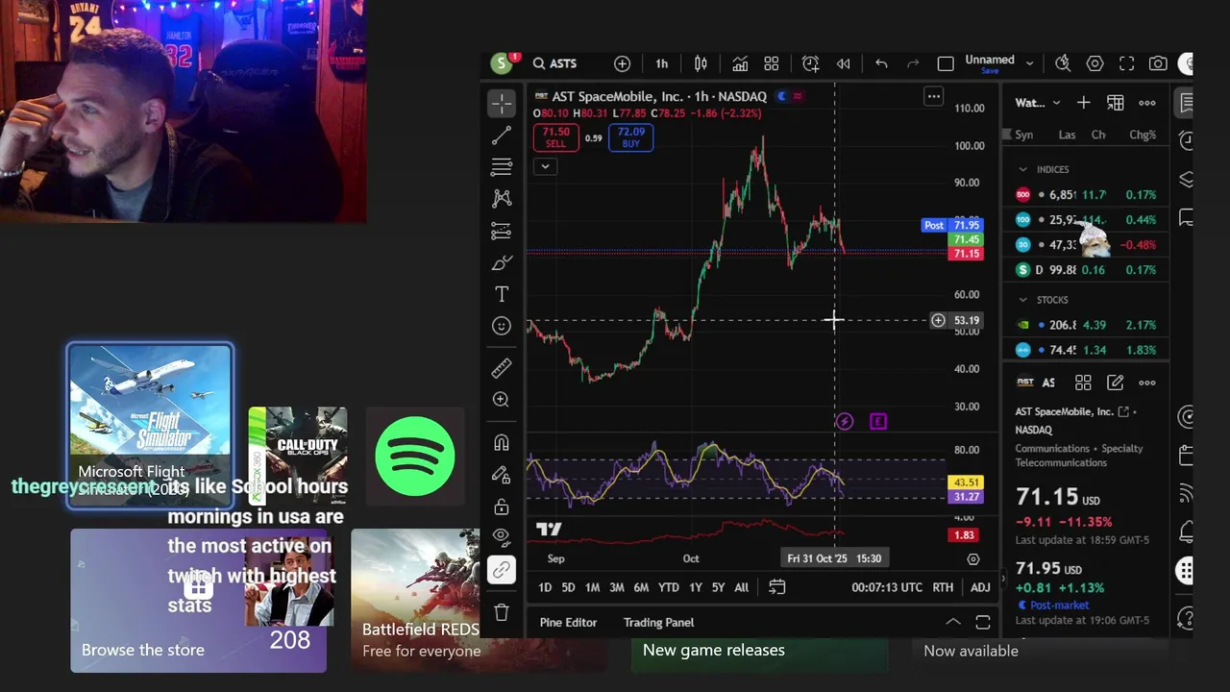The height and width of the screenshot is (692, 1230).
Task: Toggle stay in drawing mode
Action: [x=502, y=475]
